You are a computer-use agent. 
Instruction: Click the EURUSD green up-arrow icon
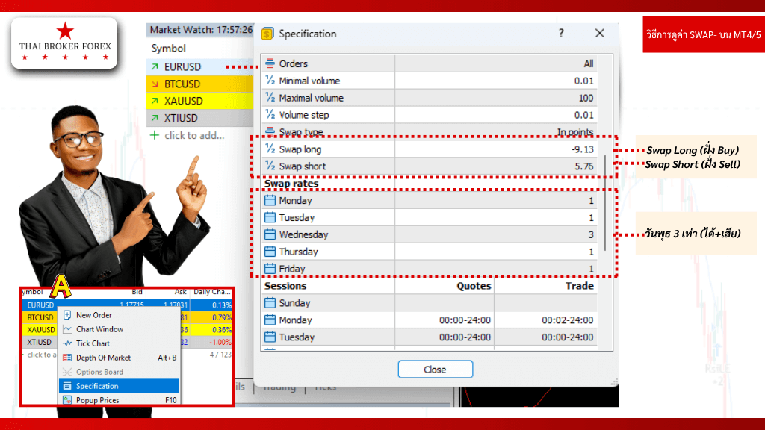155,66
